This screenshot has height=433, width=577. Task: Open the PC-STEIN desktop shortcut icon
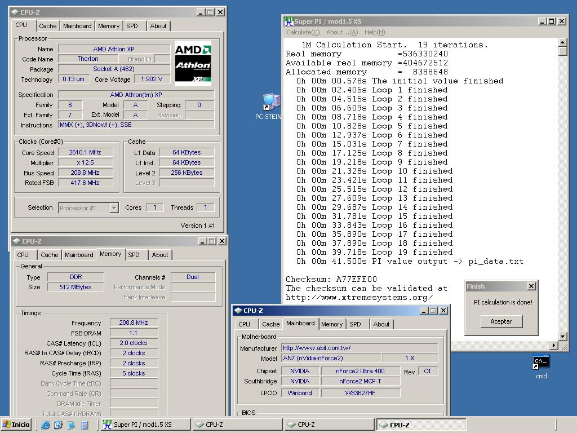(272, 102)
